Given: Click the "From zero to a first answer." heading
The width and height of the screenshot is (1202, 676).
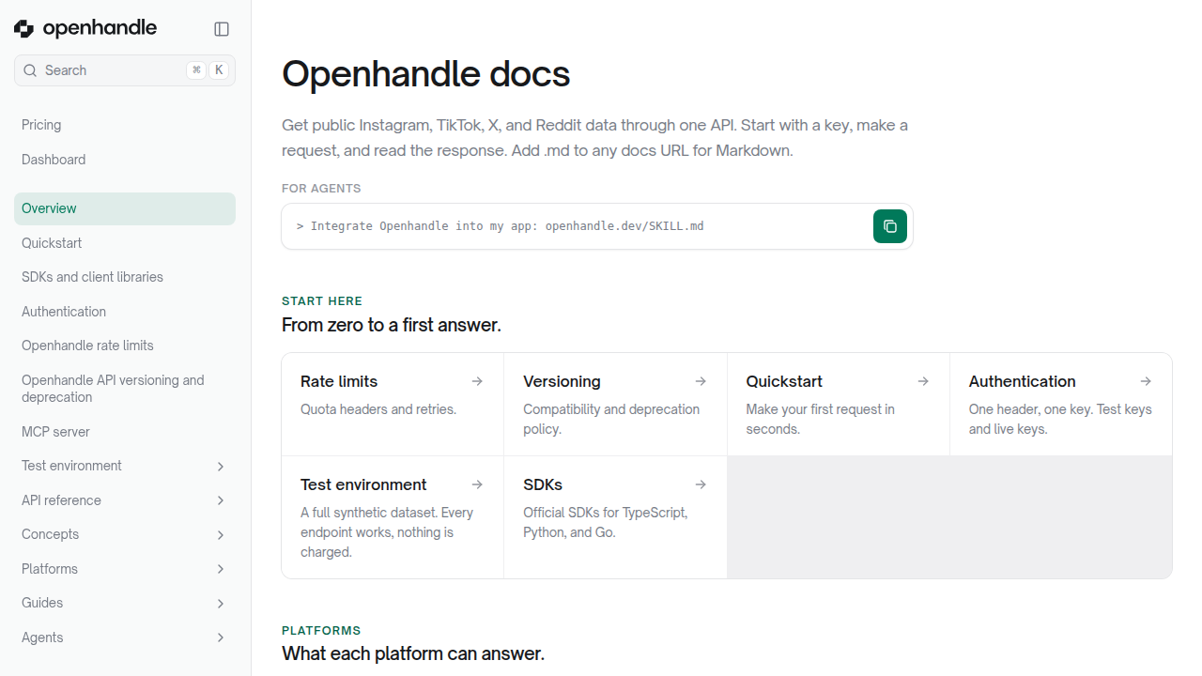Looking at the screenshot, I should point(392,325).
